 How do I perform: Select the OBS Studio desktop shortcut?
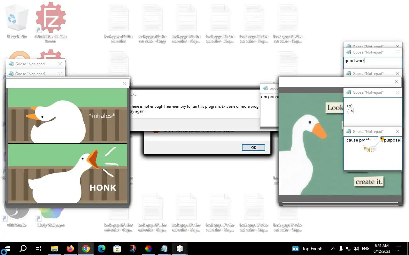[17, 213]
